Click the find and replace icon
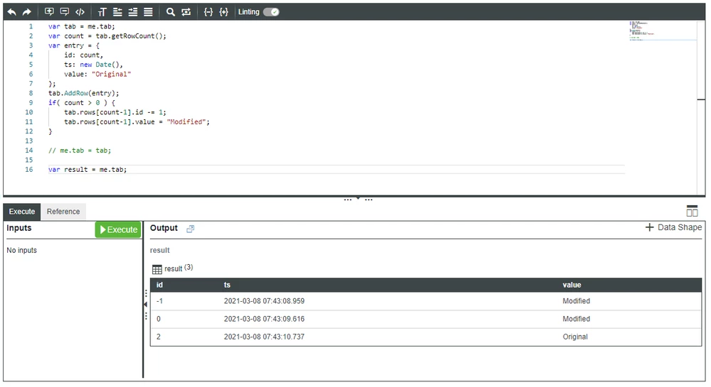Viewport: 711px width, 387px height. click(186, 12)
